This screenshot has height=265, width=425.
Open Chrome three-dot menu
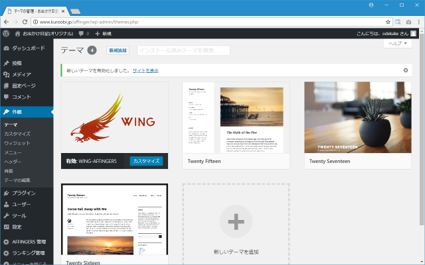pyautogui.click(x=419, y=22)
